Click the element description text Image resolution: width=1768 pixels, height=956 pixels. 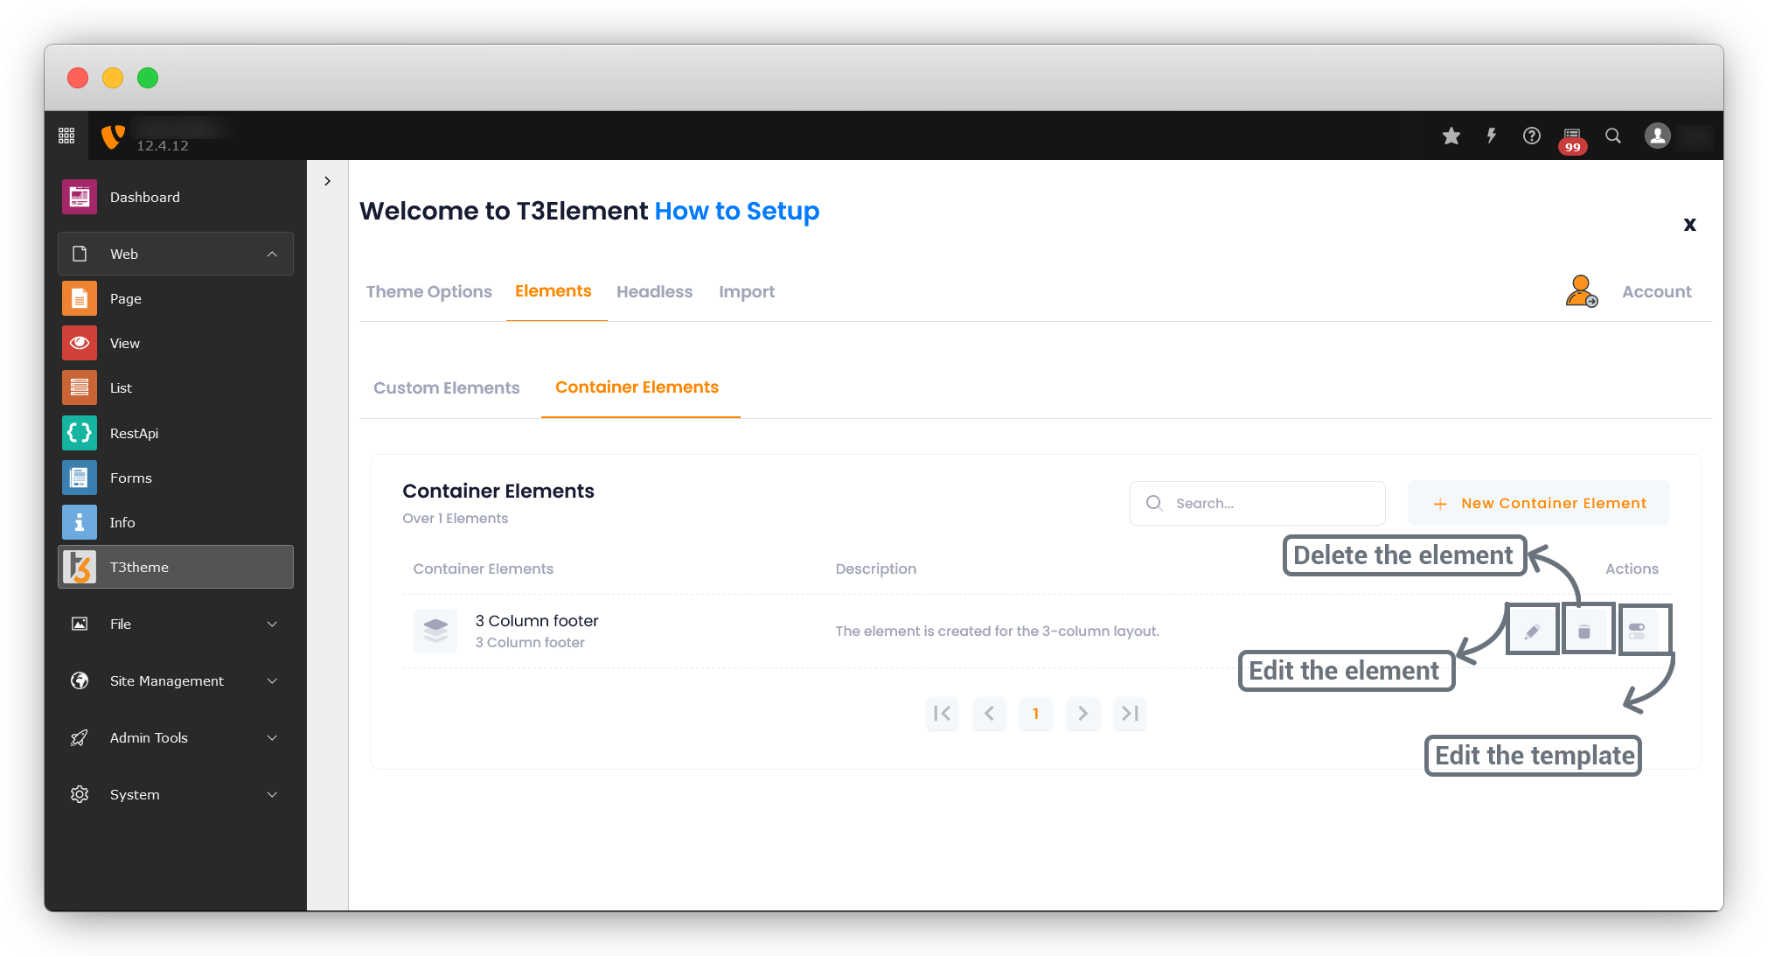pyautogui.click(x=998, y=632)
